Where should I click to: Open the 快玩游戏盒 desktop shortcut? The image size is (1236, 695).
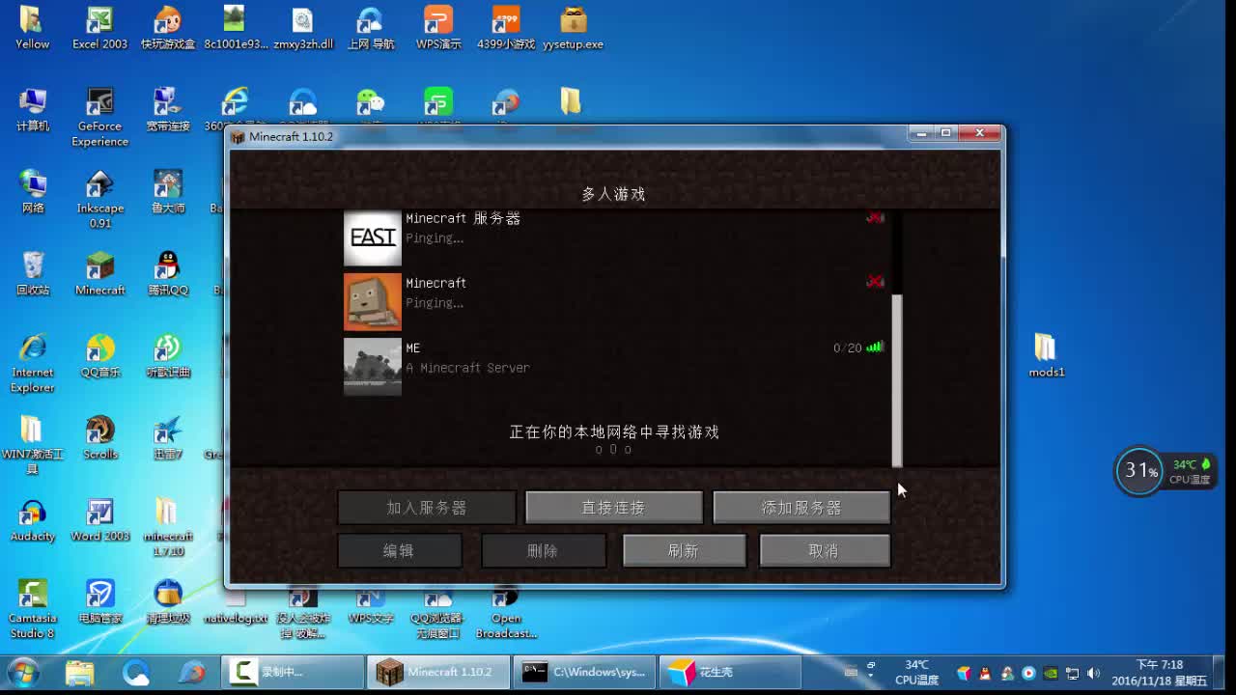(168, 28)
